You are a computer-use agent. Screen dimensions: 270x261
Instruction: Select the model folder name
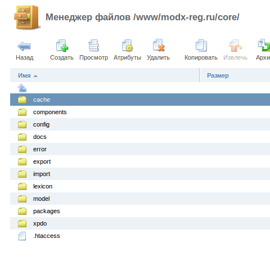coord(42,199)
